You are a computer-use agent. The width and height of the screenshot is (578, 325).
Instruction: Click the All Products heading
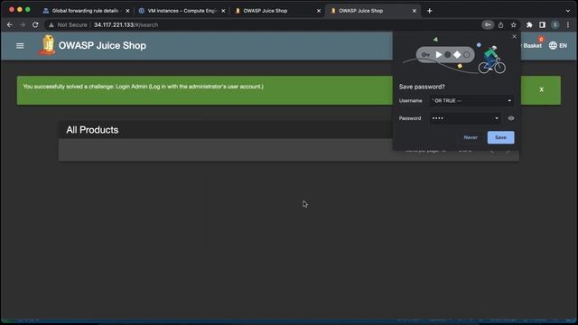pos(92,130)
